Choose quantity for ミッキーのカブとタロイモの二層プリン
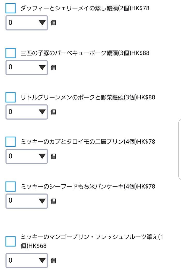 pyautogui.click(x=27, y=156)
